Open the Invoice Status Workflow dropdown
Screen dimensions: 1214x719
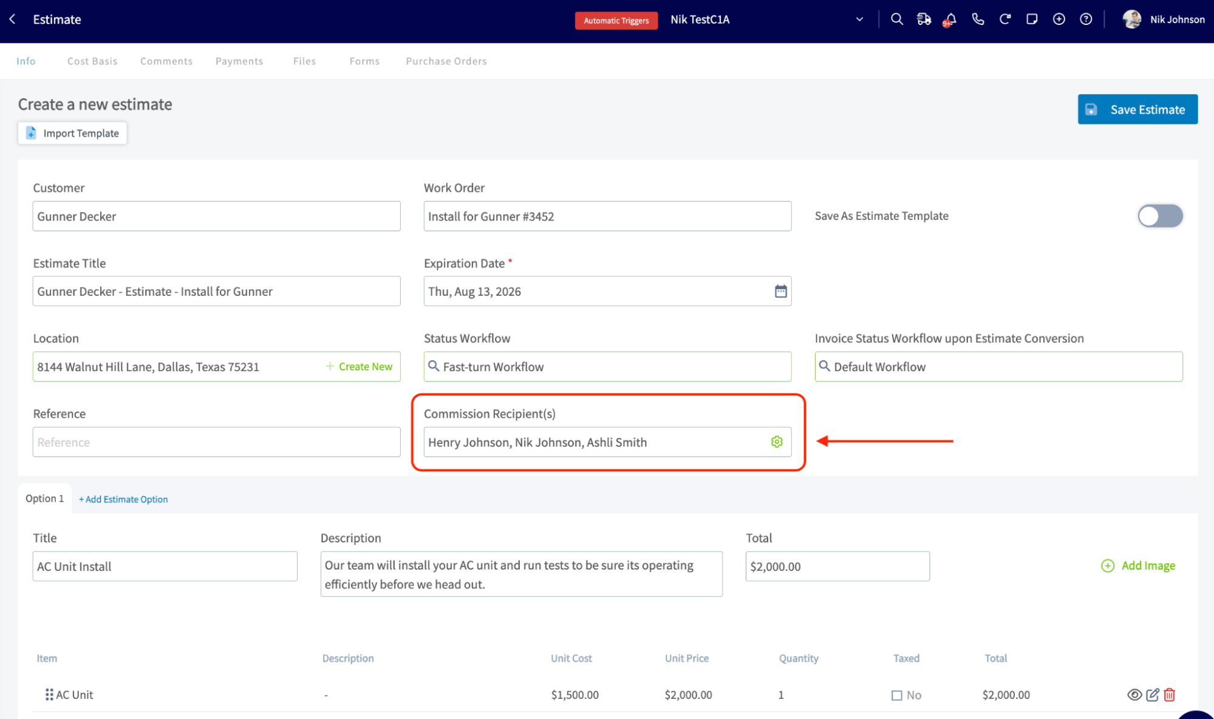click(x=998, y=367)
